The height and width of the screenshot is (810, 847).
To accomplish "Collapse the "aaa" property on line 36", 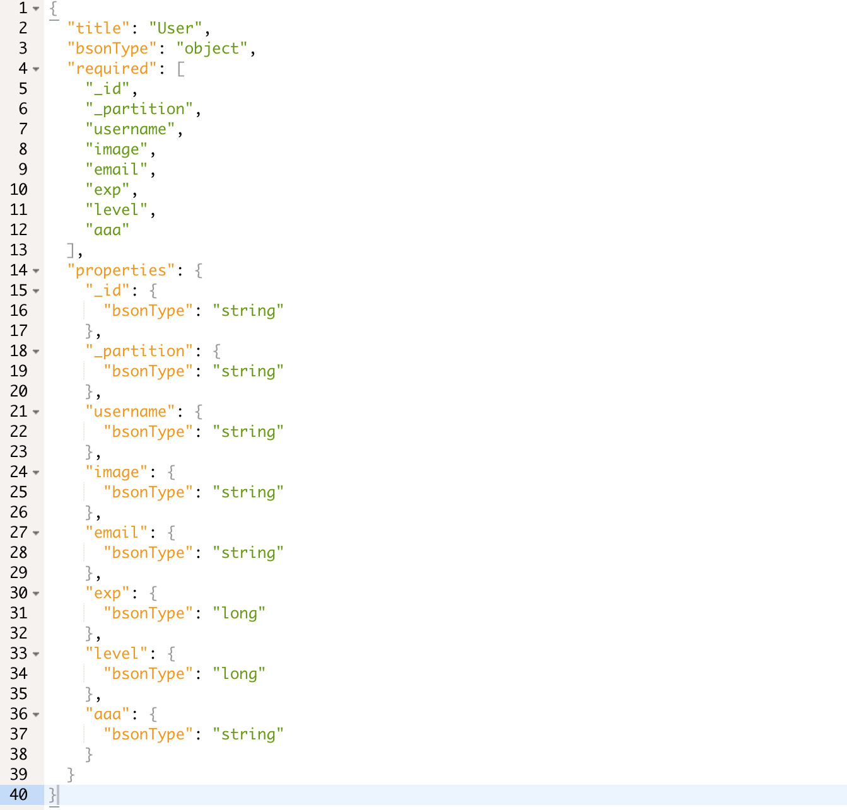I will (x=35, y=715).
